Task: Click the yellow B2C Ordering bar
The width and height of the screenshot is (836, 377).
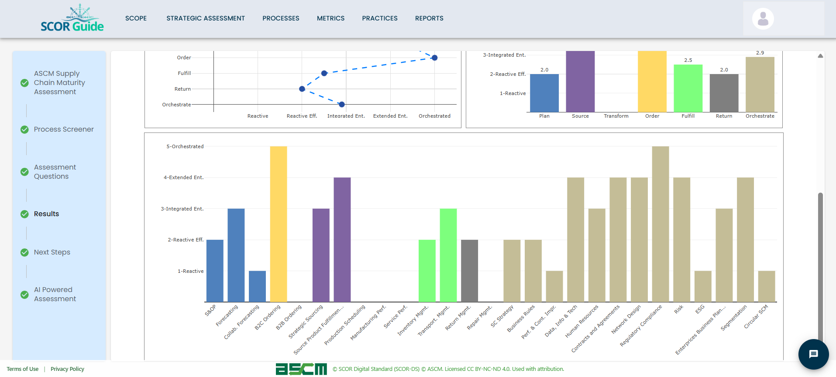Action: tap(279, 224)
